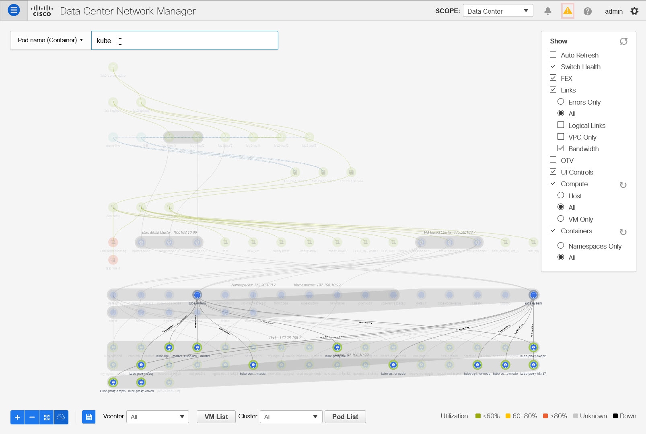Select the kube-co...er-node pod
The image size is (646, 434).
click(x=505, y=365)
